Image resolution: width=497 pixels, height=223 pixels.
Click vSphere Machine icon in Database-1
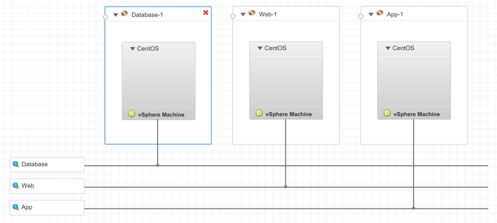(x=131, y=114)
